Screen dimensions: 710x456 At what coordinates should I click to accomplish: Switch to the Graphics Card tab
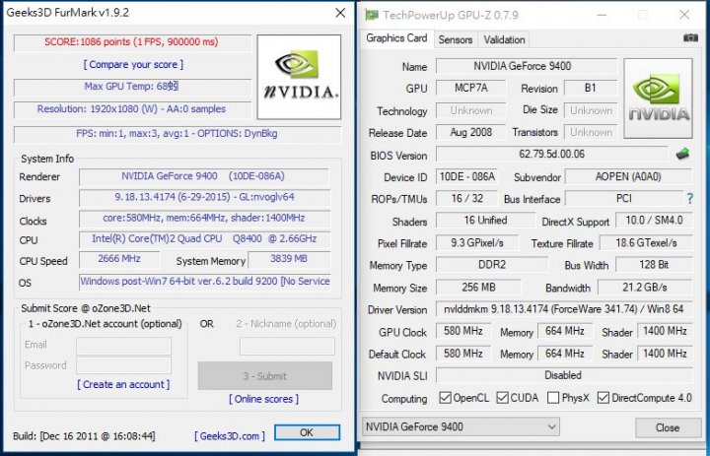(x=396, y=38)
